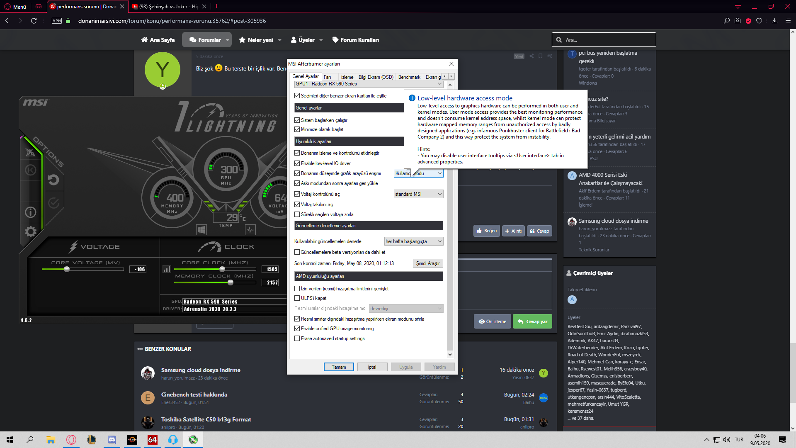Click the İptal button
The height and width of the screenshot is (448, 796).
(x=372, y=367)
